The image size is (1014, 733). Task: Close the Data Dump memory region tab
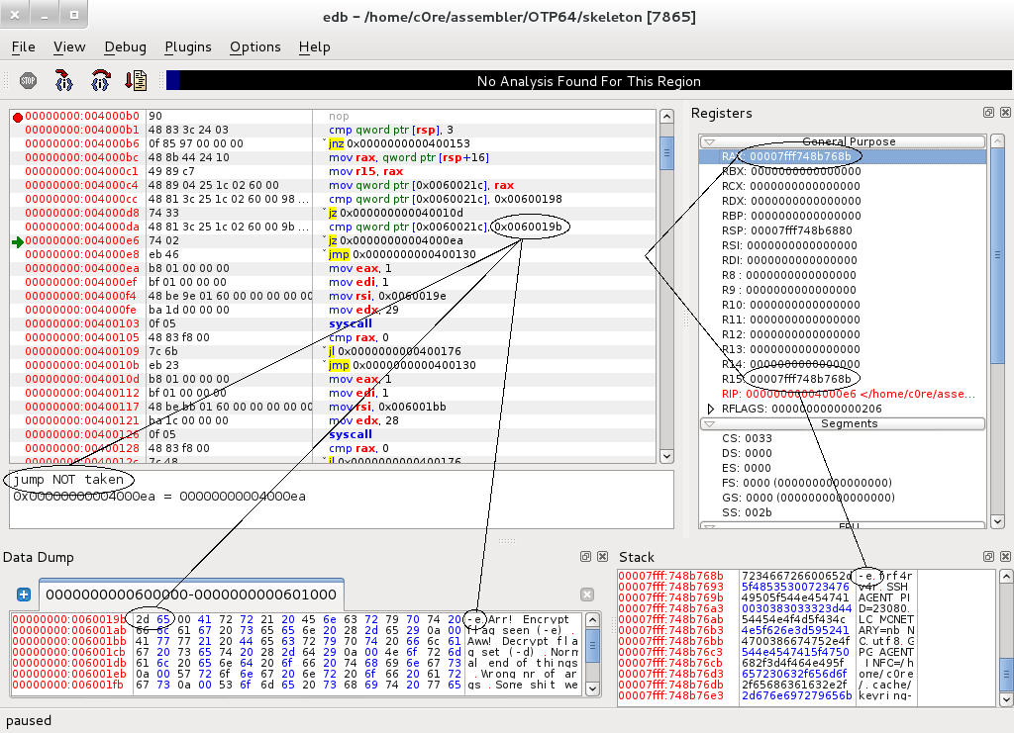coord(586,595)
